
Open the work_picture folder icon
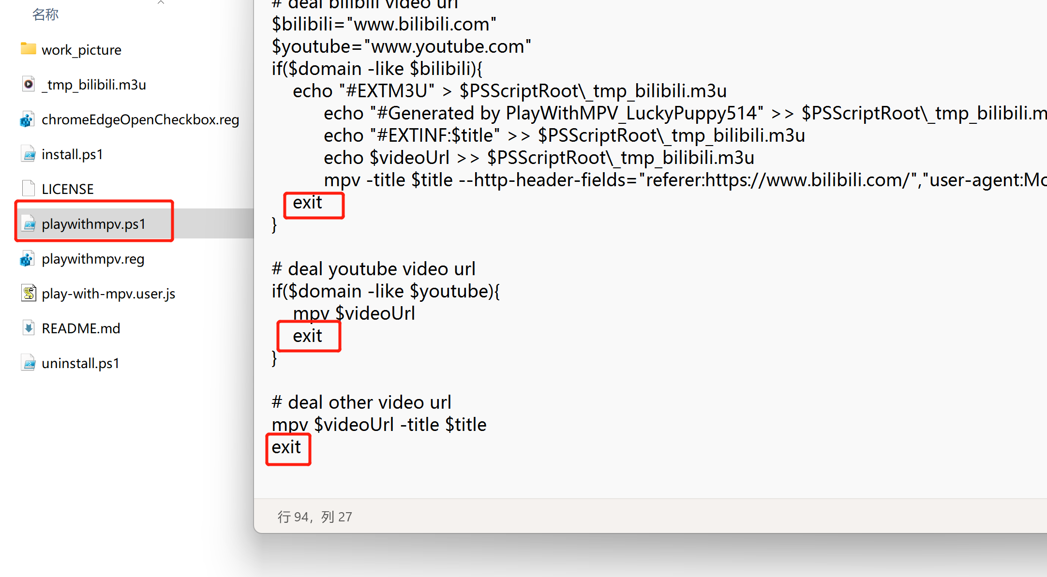[29, 49]
